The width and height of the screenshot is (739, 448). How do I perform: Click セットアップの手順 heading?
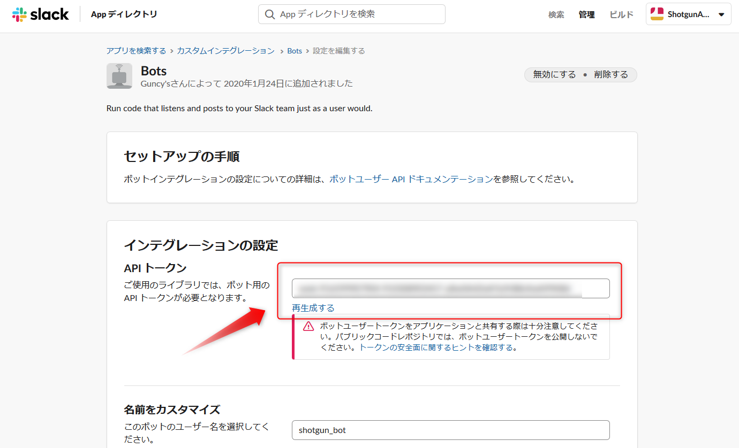(x=182, y=157)
